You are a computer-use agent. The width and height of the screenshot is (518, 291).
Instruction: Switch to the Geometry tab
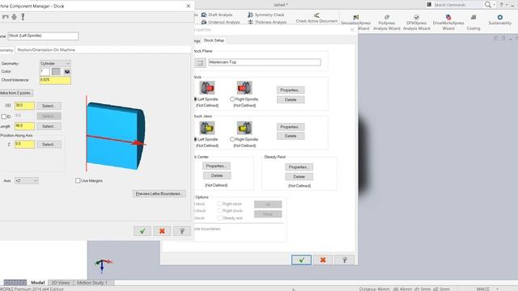pyautogui.click(x=6, y=50)
